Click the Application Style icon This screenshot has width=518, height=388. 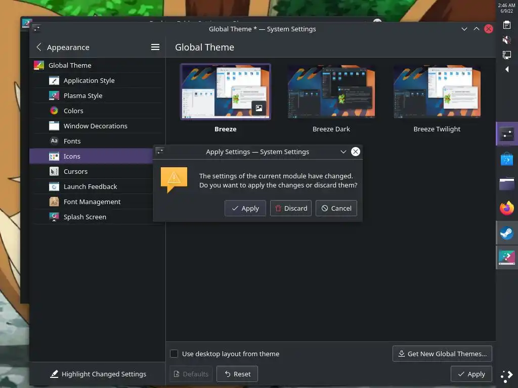coord(54,80)
